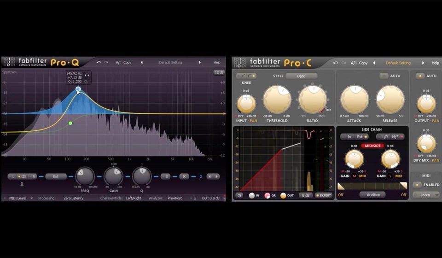Viewport: 442px width, 258px height.
Task: Click the FabFilter logo in Pro-Q
Action: pyautogui.click(x=9, y=62)
